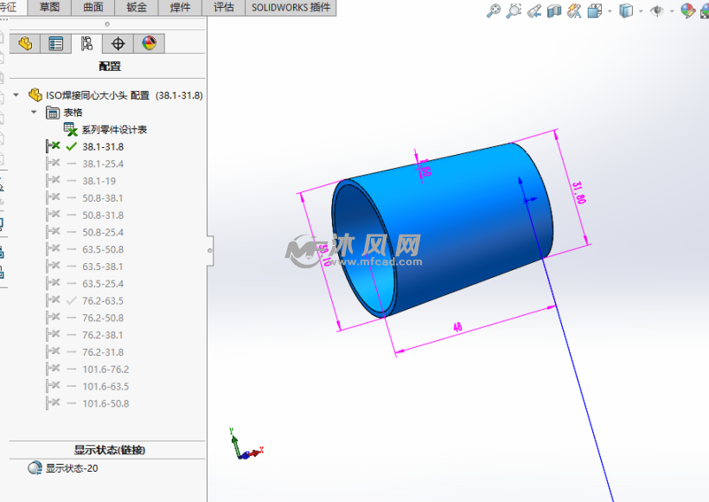
Task: Activate the Section View tool
Action: [554, 11]
